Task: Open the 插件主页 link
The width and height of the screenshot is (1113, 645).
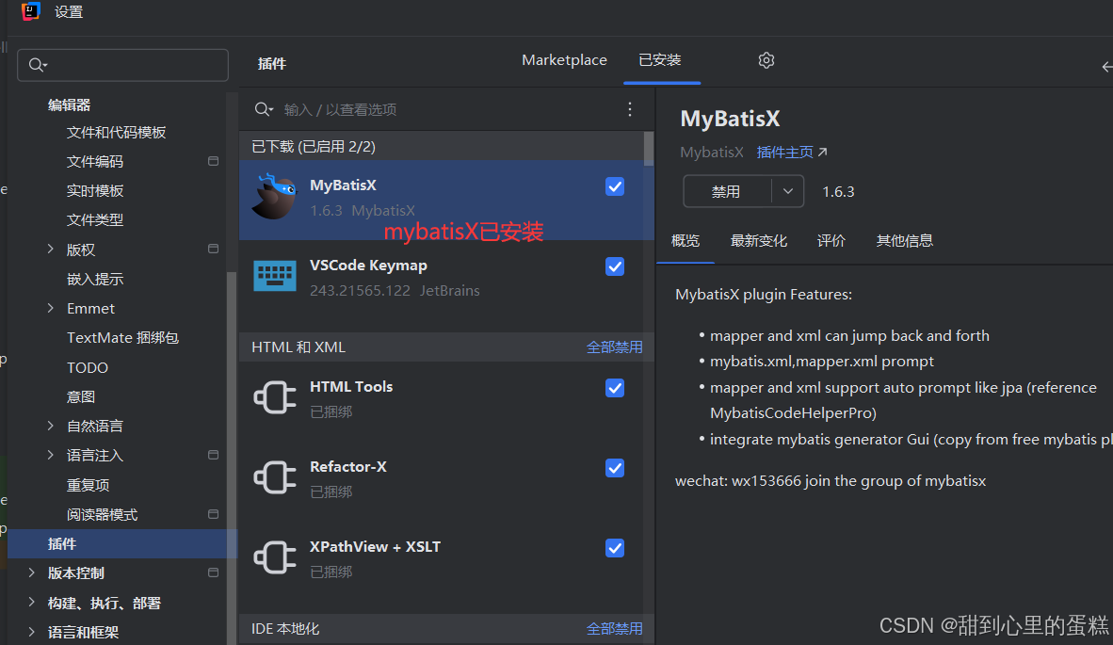Action: pos(785,152)
